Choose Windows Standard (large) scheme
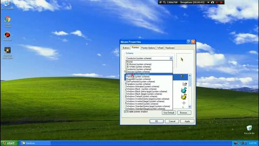Image resolution: width=259 pixels, height=146 pixels. [149, 109]
